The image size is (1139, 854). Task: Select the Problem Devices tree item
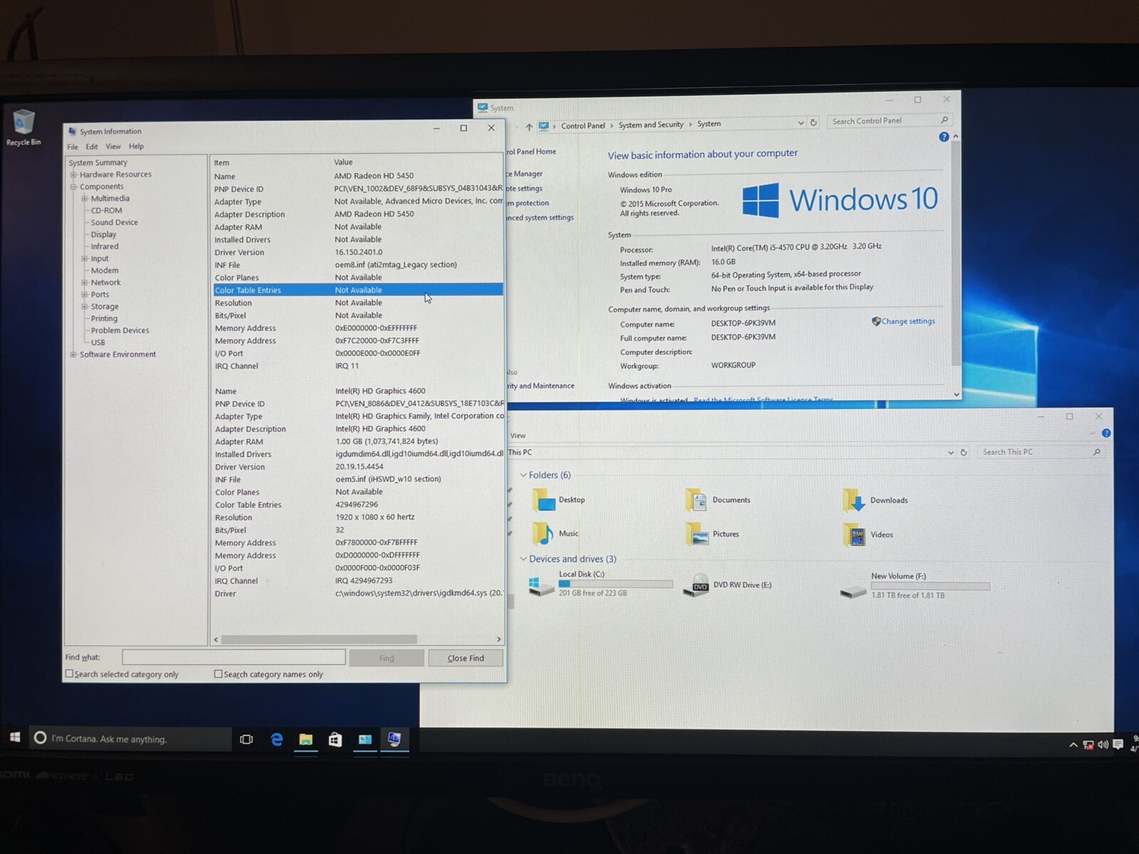point(120,331)
